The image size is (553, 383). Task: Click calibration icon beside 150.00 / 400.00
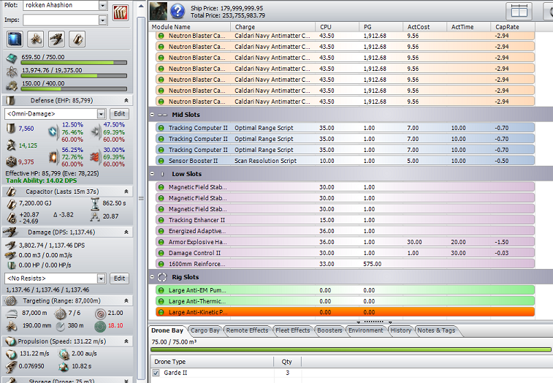point(12,85)
